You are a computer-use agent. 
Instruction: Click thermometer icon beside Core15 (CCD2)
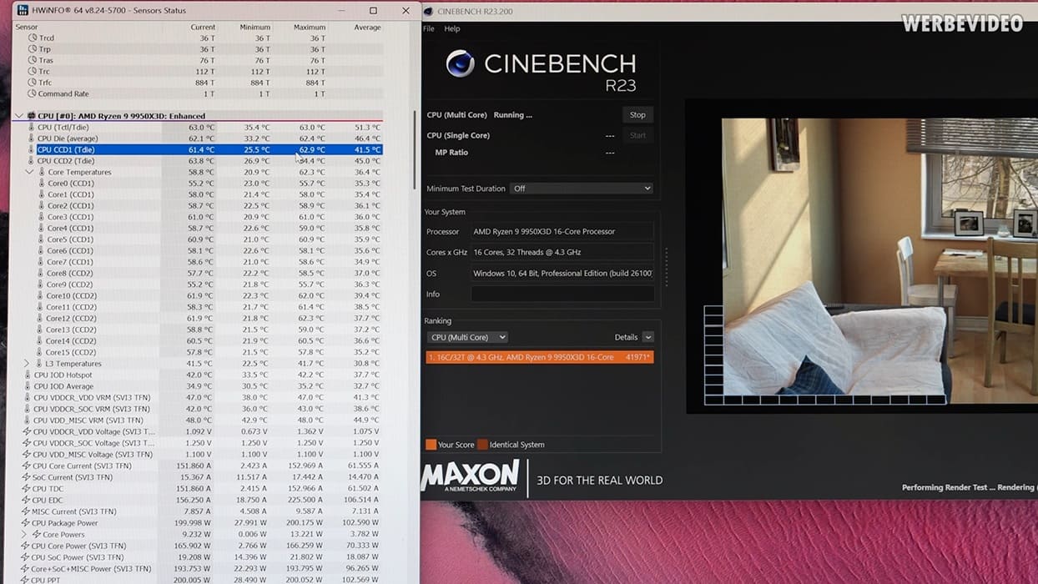pos(40,352)
